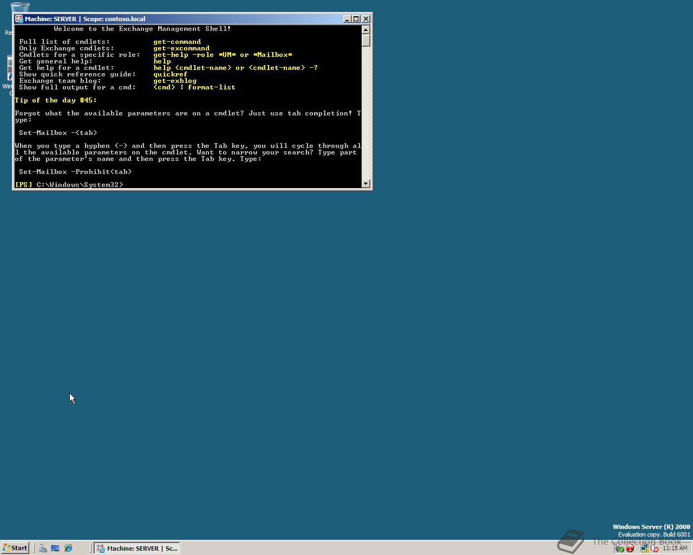Click the 'Tip of the day #45:' heading
This screenshot has height=555, width=693.
coord(56,100)
